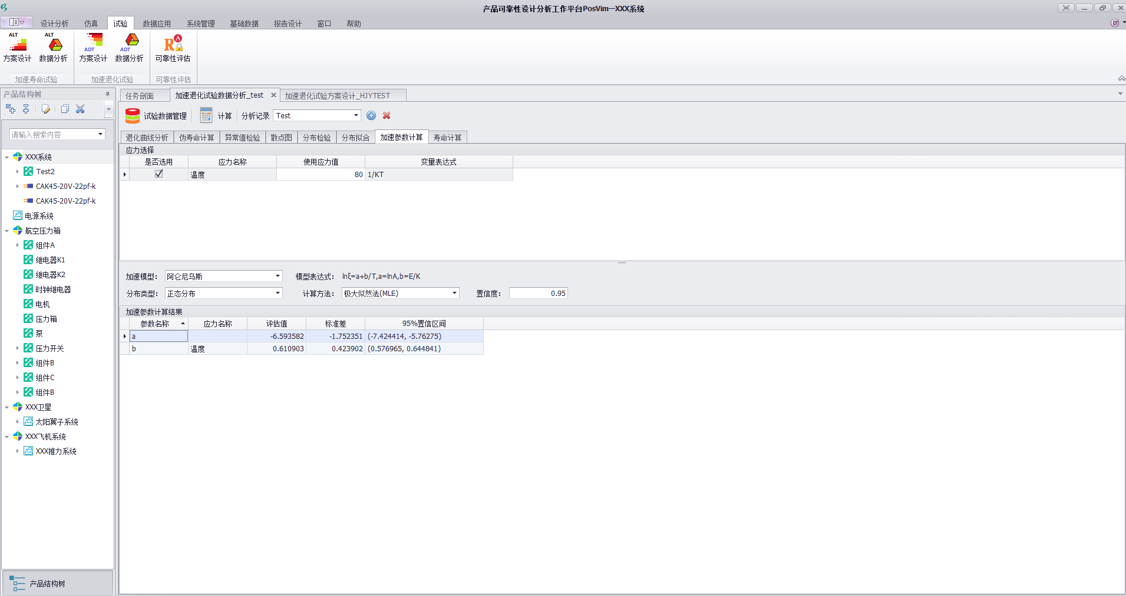Launch the 可靠性评估 tool

click(173, 48)
